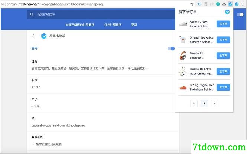Click the white Adidas shoe thumbnail
Viewport: 247px width, 154px height.
[x=183, y=24]
